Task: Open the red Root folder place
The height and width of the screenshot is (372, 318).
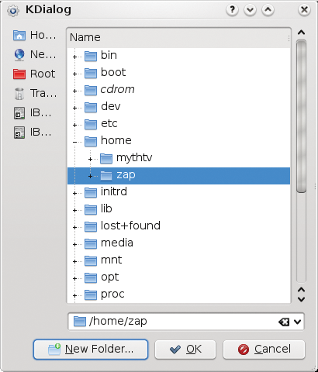Action: (x=34, y=74)
